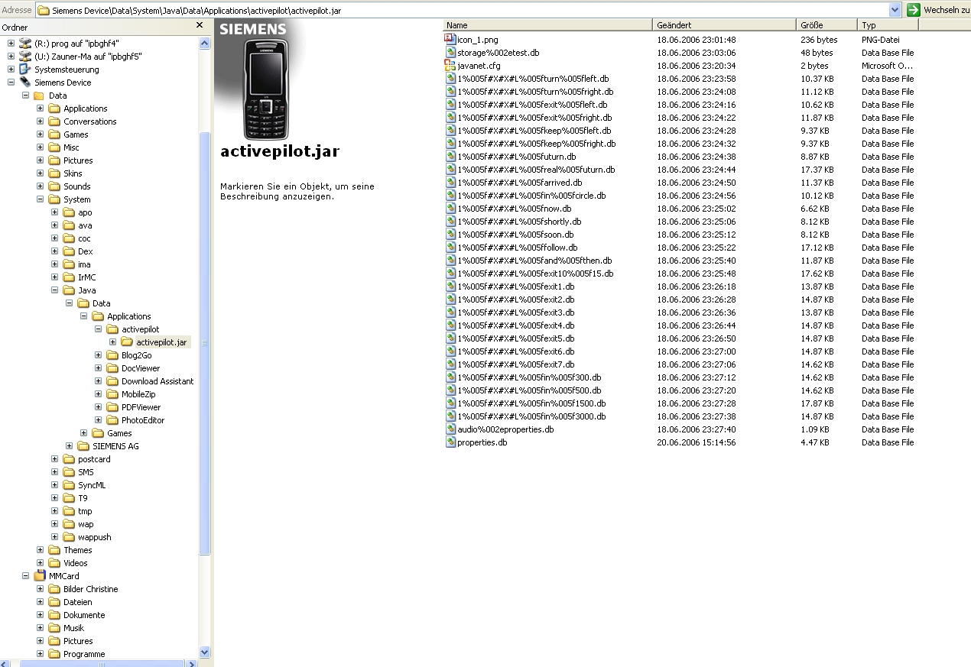The height and width of the screenshot is (667, 971).
Task: Sort files by the Typ column header
Action: [x=888, y=25]
